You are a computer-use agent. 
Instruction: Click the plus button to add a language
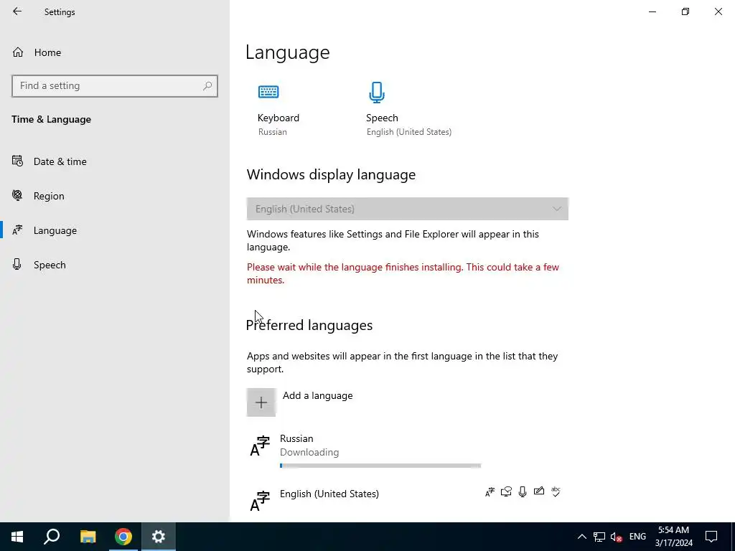(x=261, y=402)
